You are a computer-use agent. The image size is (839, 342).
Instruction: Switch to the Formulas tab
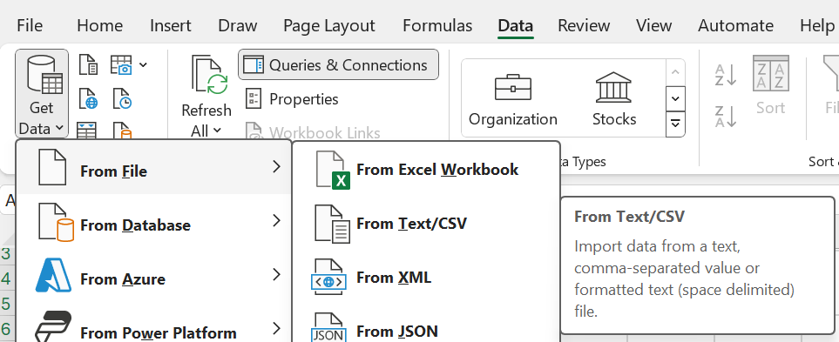pos(437,25)
